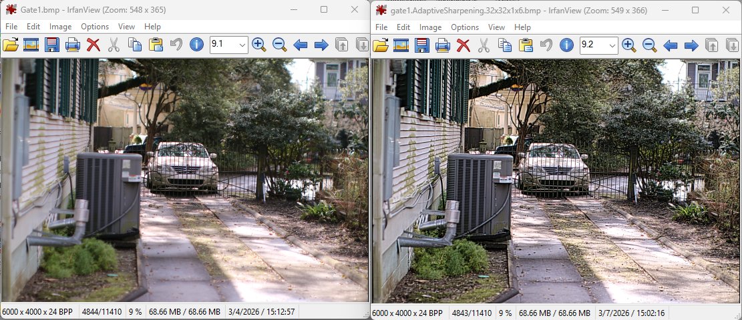Image resolution: width=742 pixels, height=320 pixels.
Task: Click Save icon in Gate1.bmp window
Action: [x=52, y=45]
